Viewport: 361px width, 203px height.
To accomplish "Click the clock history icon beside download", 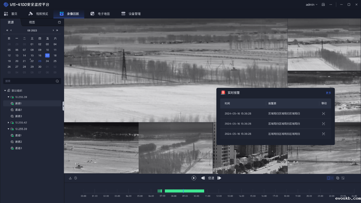I will click(x=76, y=178).
